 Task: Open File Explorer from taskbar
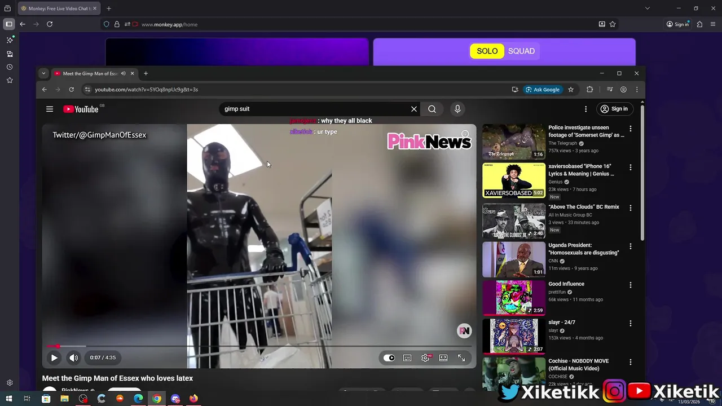(65, 399)
